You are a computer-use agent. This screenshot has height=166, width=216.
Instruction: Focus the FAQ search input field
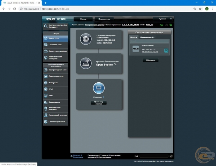[x=154, y=156]
